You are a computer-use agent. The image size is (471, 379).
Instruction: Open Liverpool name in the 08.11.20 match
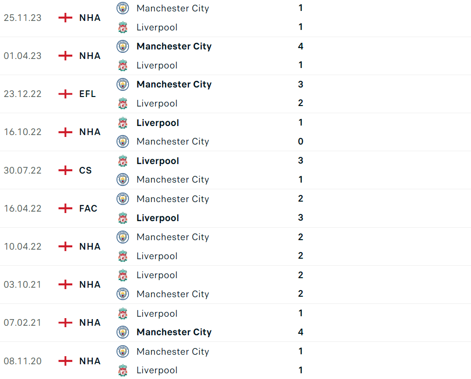[157, 370]
